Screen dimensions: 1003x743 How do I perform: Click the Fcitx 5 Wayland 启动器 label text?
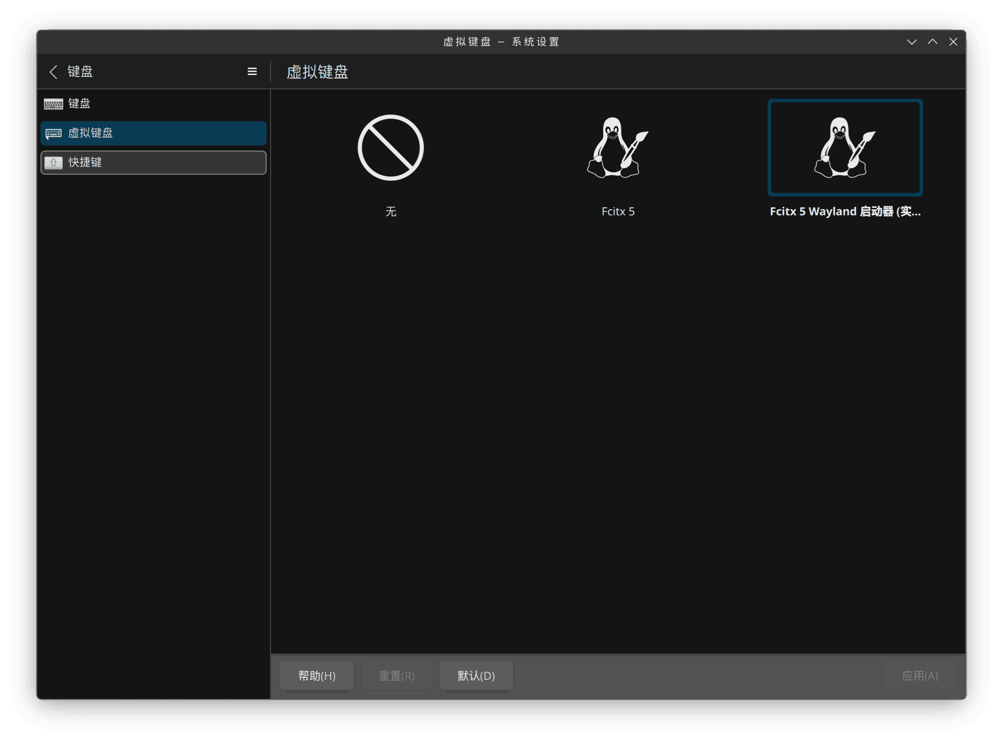pos(845,211)
